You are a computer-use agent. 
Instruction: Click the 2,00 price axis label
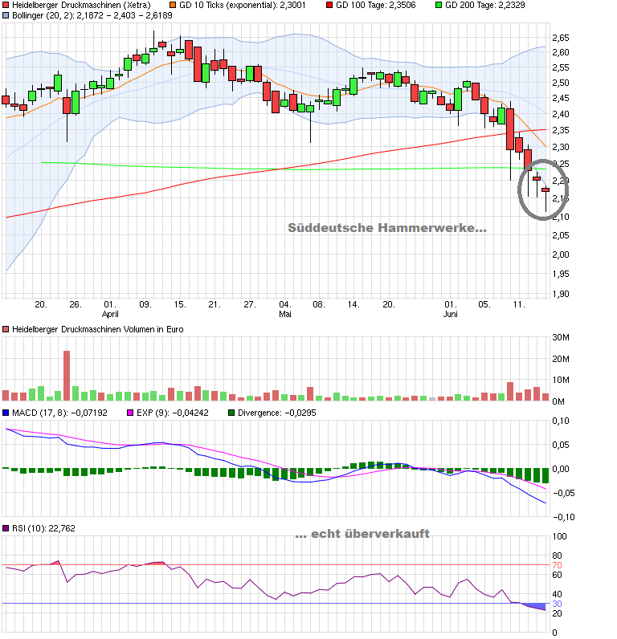561,254
